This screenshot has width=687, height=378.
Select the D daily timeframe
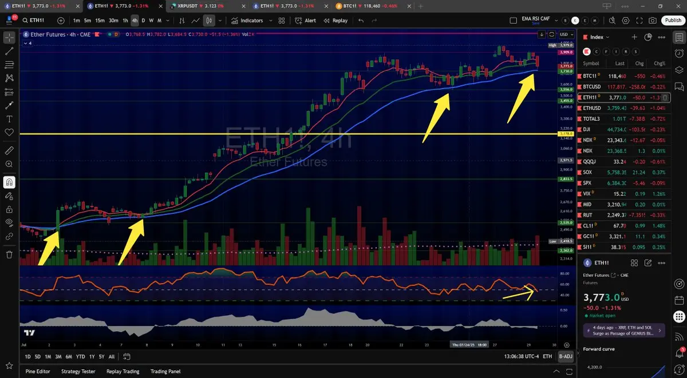[x=144, y=20]
